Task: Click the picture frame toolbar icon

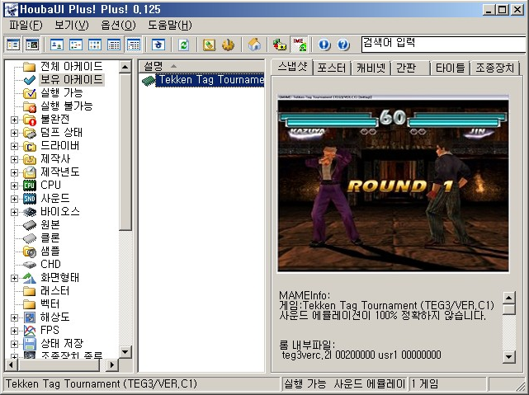Action: 209,45
